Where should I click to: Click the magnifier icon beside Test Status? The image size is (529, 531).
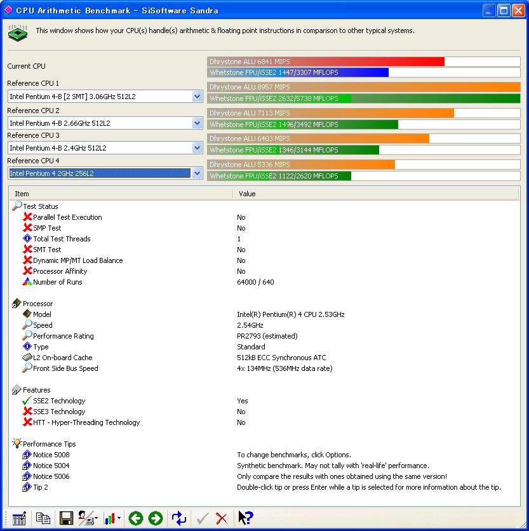tap(17, 206)
